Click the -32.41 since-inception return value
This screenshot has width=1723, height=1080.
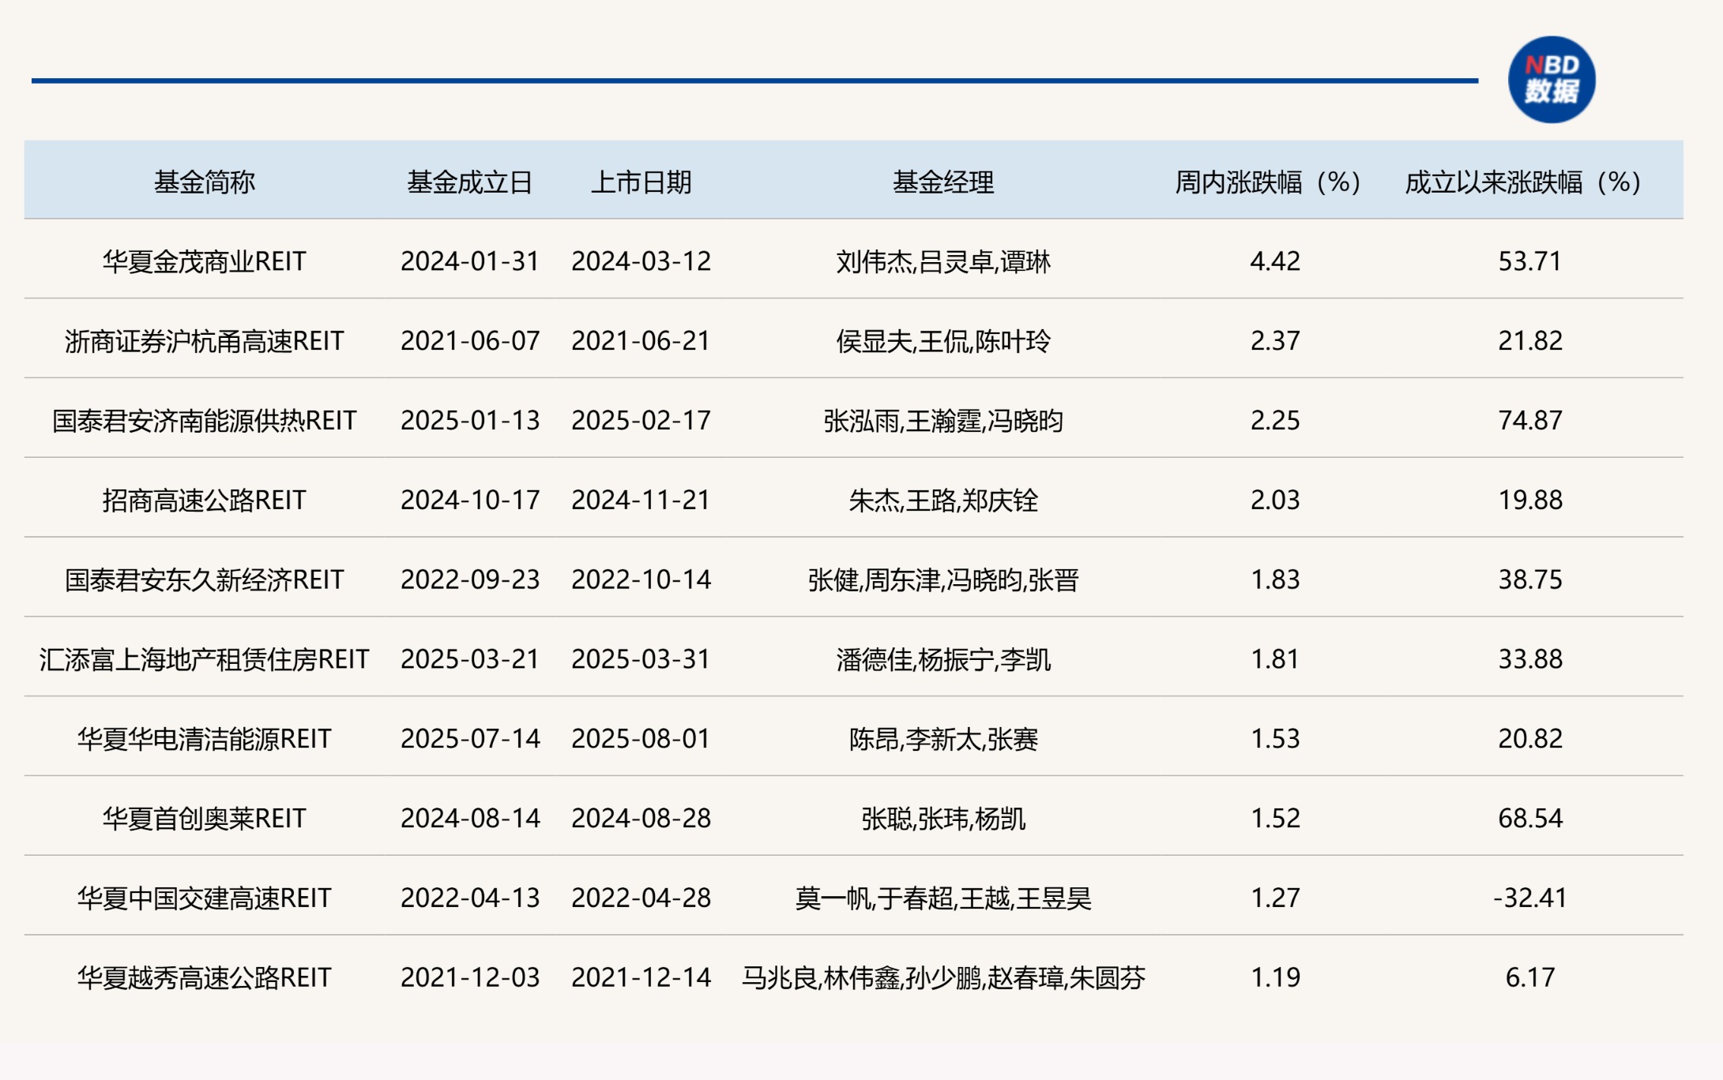click(x=1529, y=898)
